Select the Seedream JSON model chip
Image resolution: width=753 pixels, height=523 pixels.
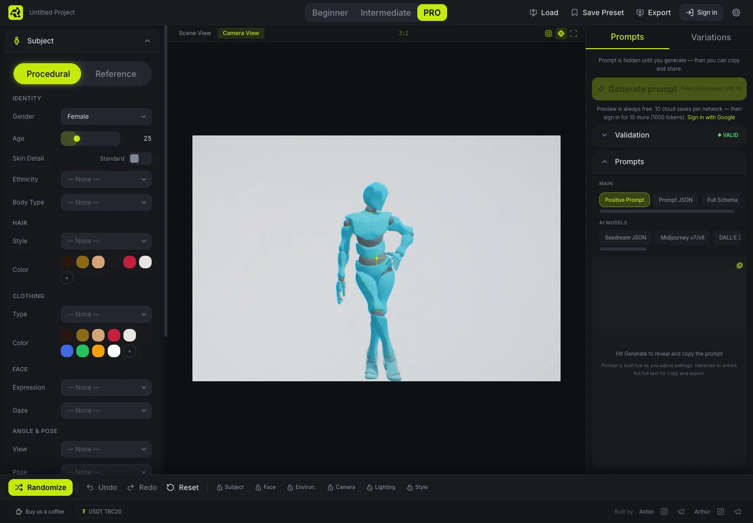(x=625, y=237)
